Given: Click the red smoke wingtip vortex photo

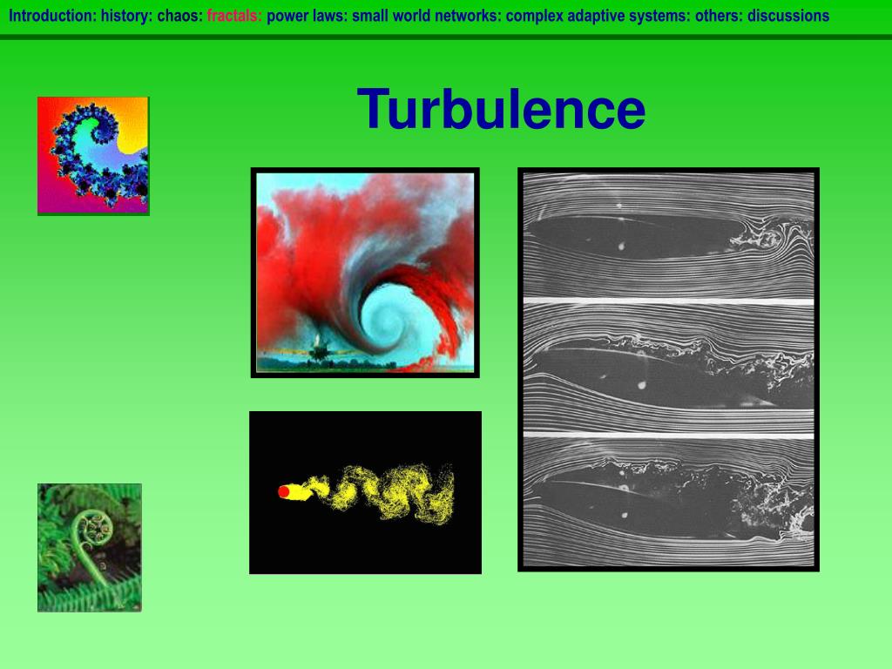Looking at the screenshot, I should point(365,273).
